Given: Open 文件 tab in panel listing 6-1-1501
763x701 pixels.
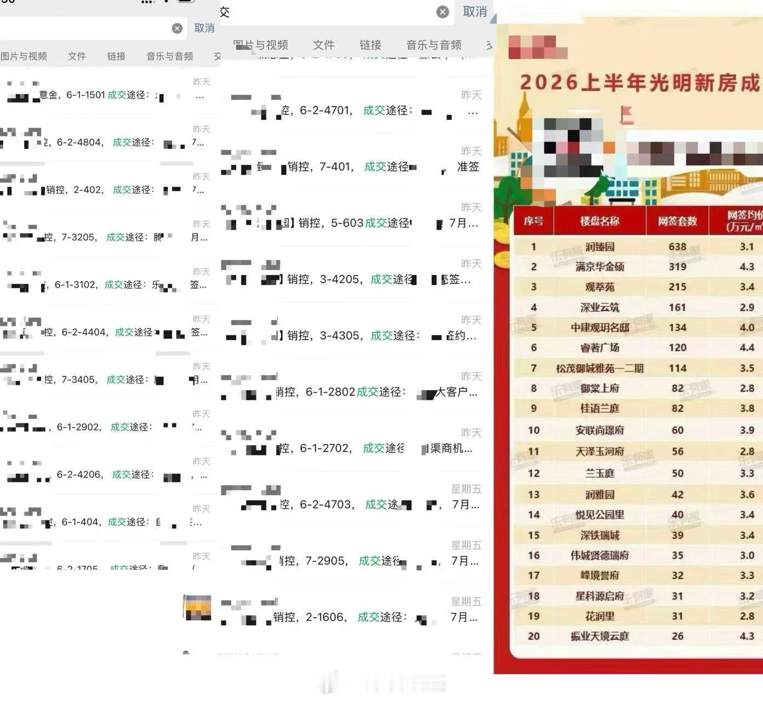Looking at the screenshot, I should click(x=77, y=56).
